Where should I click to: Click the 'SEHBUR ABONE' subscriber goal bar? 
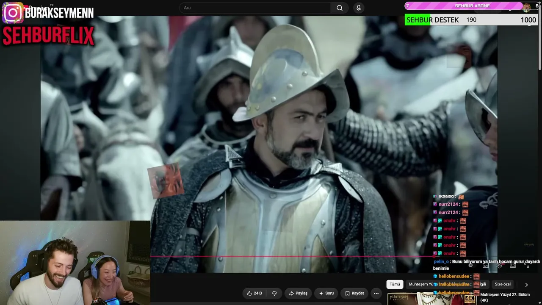472,6
